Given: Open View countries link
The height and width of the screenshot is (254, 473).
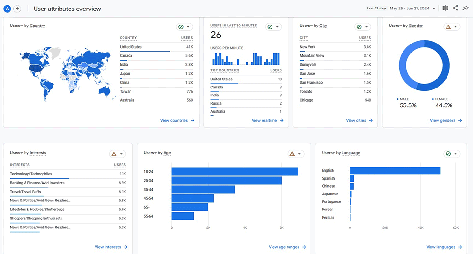Looking at the screenshot, I should 177,121.
